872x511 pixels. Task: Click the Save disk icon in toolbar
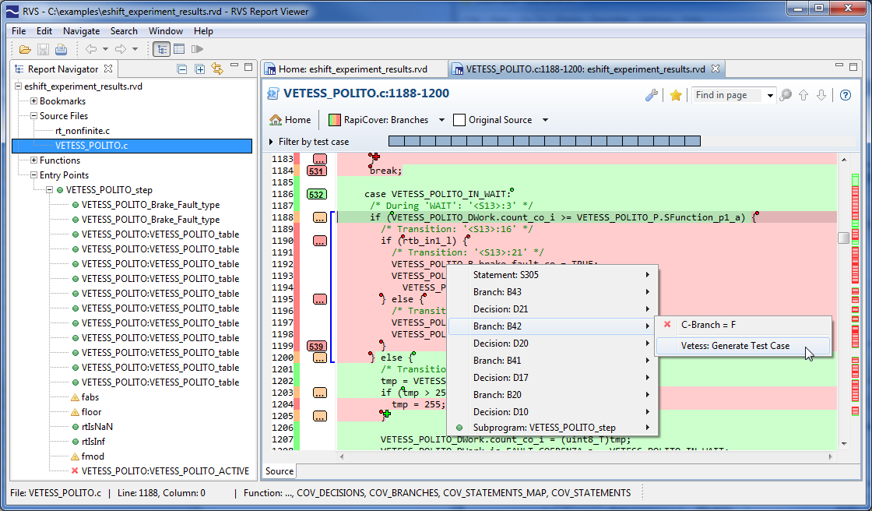[43, 50]
